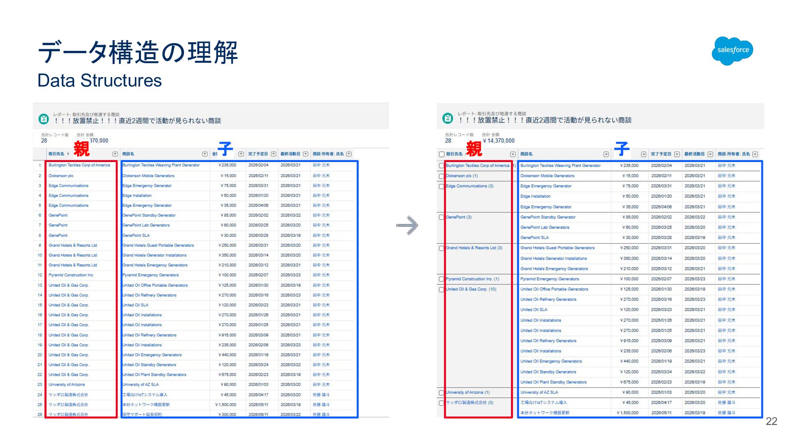Open Edge Communications (3) group link in grouped report

[470, 186]
